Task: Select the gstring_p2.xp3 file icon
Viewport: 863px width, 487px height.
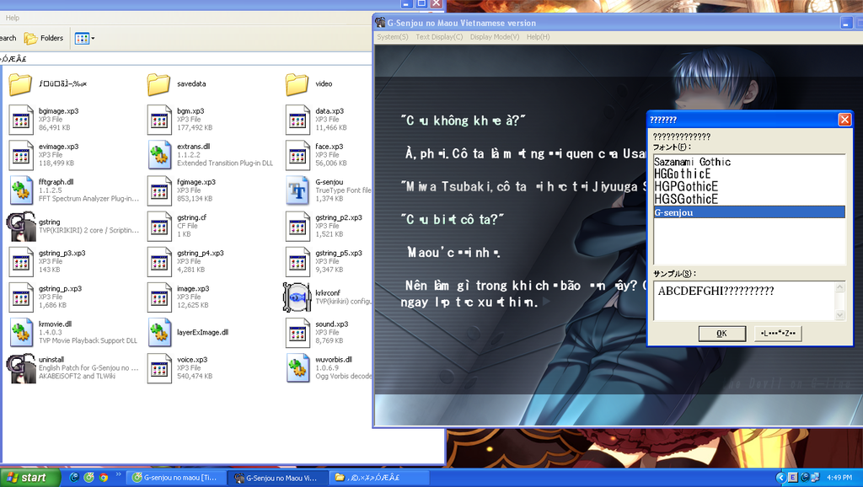Action: (x=297, y=226)
